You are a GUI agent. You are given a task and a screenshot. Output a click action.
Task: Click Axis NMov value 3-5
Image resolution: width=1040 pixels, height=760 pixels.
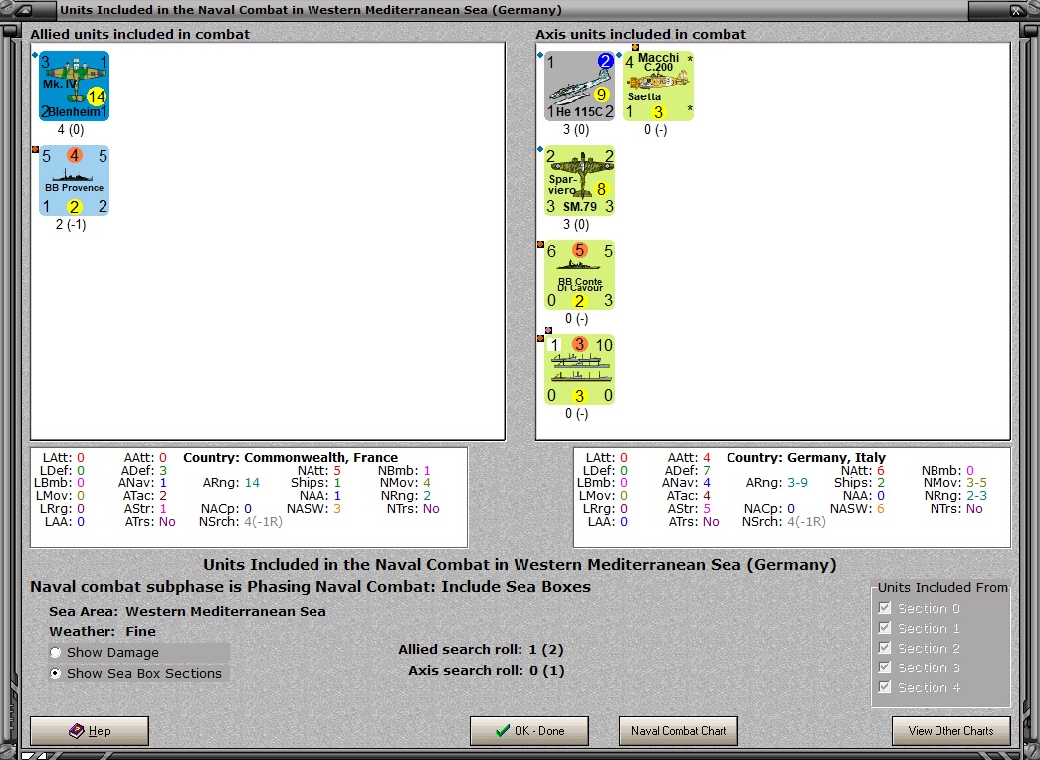[976, 482]
